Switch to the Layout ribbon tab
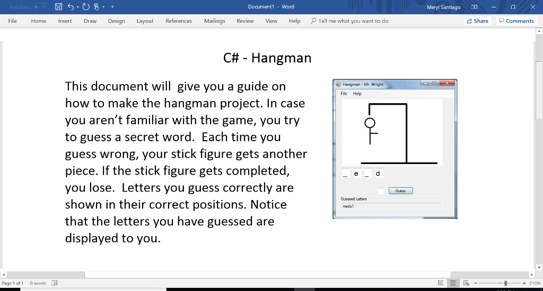The height and width of the screenshot is (291, 543). click(x=145, y=21)
